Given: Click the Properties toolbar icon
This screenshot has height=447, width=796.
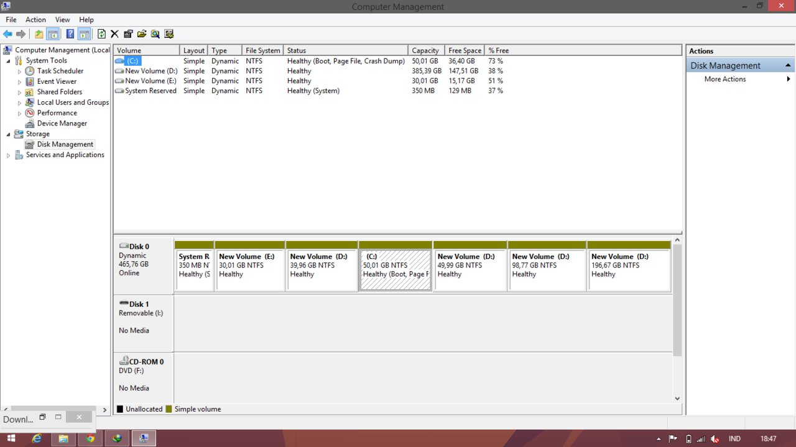Looking at the screenshot, I should (128, 34).
